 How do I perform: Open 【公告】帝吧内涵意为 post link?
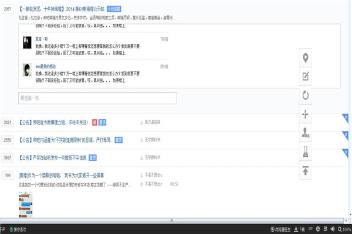(66, 140)
